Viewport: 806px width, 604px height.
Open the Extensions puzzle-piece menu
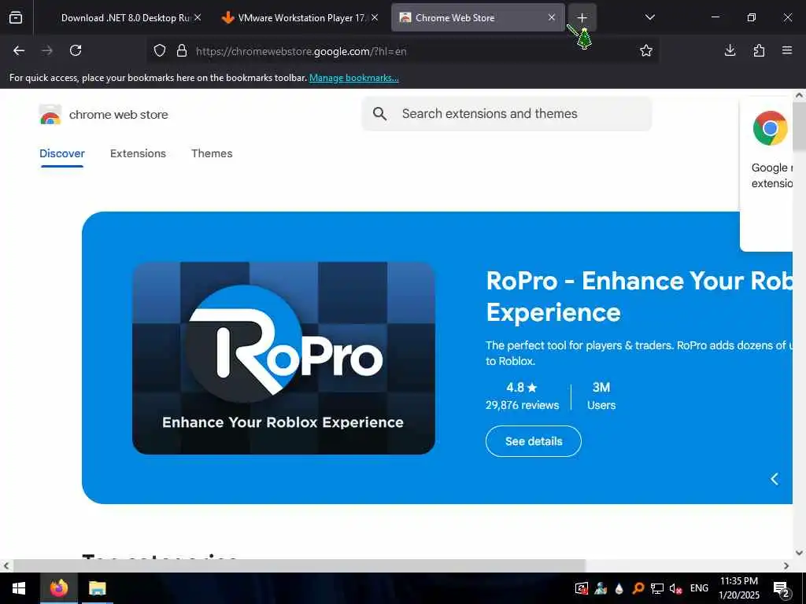coord(759,50)
